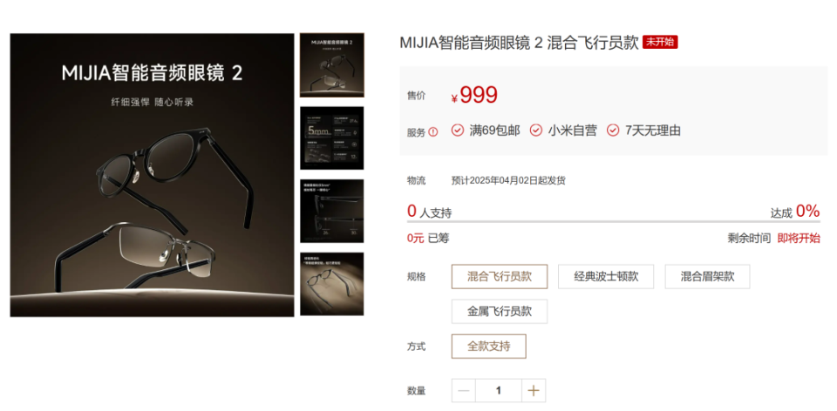Show the third thumbnail of glasses temples
Image resolution: width=837 pixels, height=411 pixels.
[x=332, y=211]
